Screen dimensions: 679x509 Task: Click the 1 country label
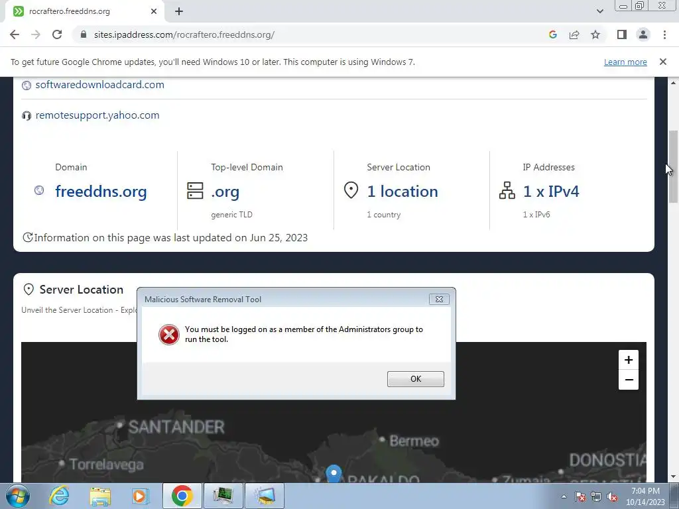click(384, 215)
